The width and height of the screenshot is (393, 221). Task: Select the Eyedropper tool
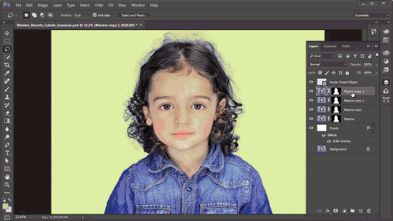(x=7, y=73)
